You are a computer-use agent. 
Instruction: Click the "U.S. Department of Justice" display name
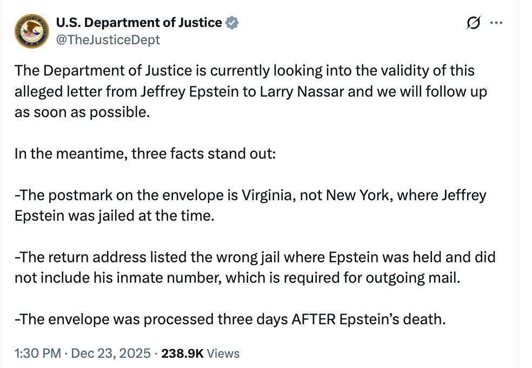click(139, 23)
